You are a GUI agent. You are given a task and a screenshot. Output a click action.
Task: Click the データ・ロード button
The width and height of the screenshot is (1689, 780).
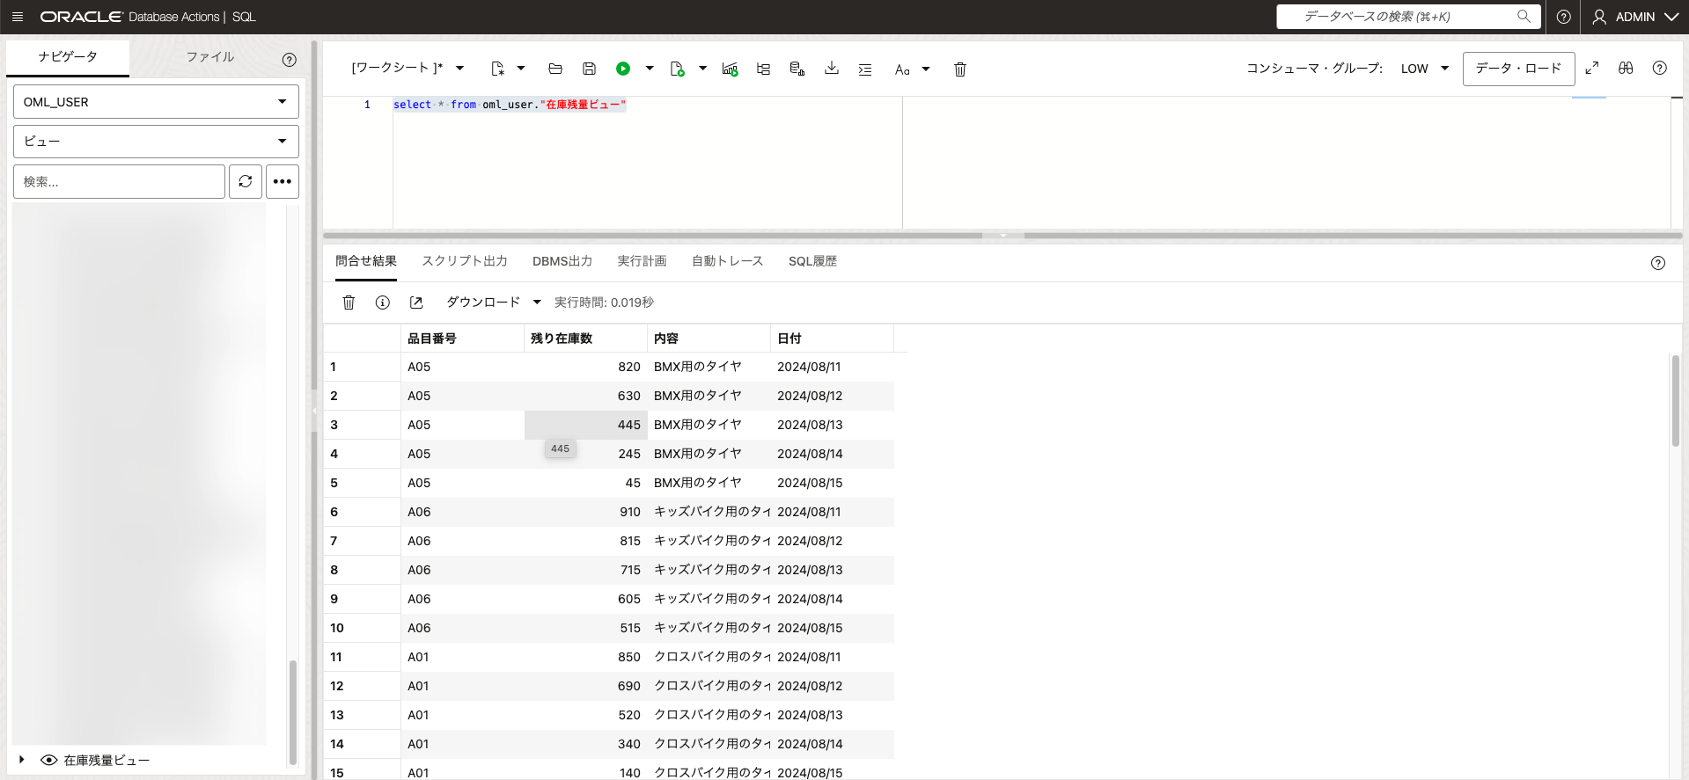click(1519, 69)
